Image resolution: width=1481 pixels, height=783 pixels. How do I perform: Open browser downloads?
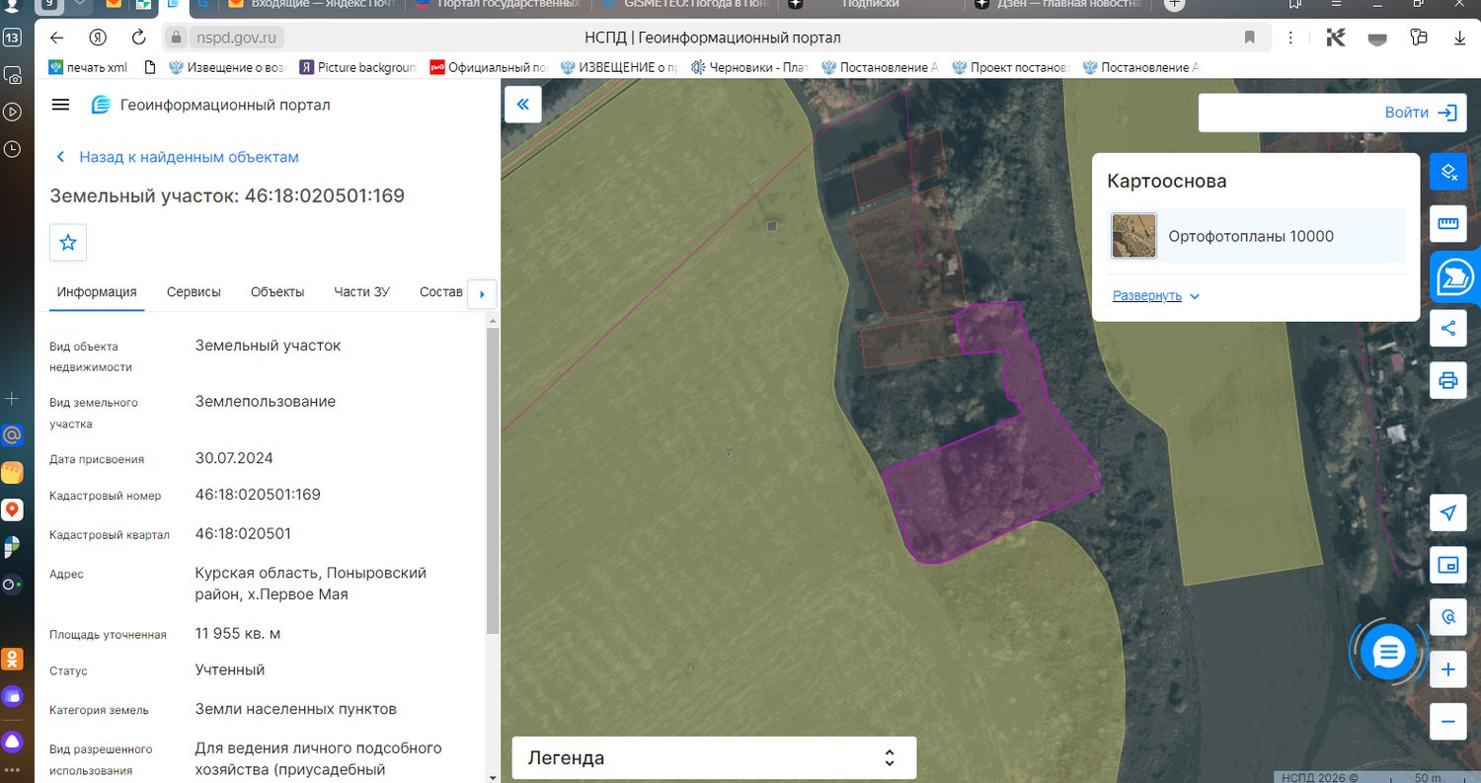pyautogui.click(x=1460, y=38)
